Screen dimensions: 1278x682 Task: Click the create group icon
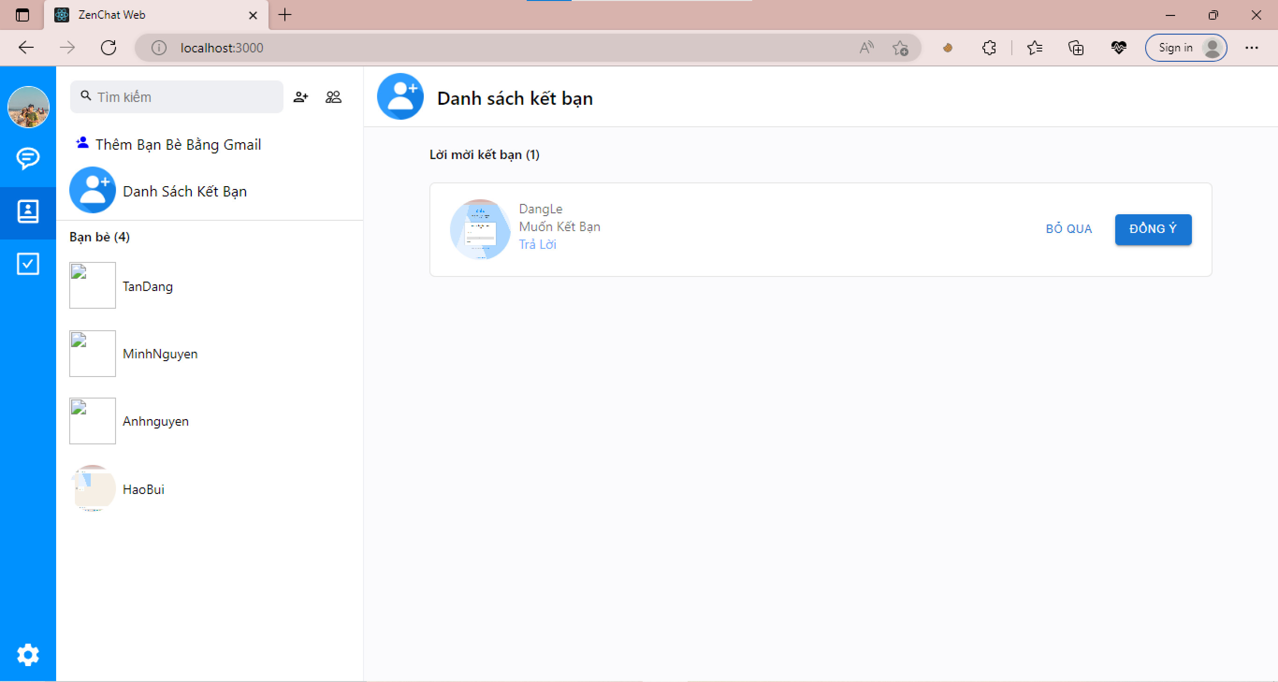pyautogui.click(x=333, y=97)
